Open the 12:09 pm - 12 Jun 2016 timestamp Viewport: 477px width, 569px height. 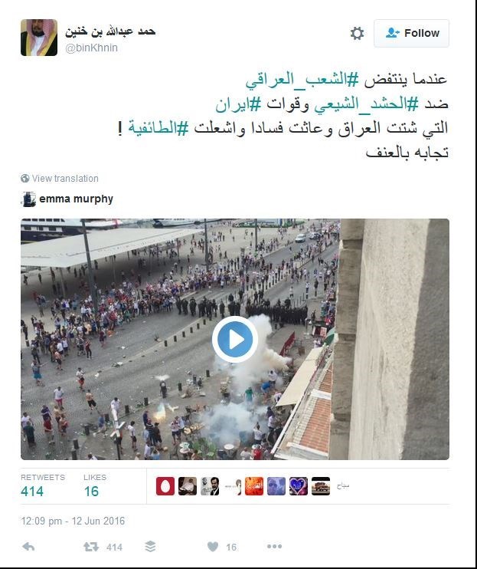pos(73,521)
